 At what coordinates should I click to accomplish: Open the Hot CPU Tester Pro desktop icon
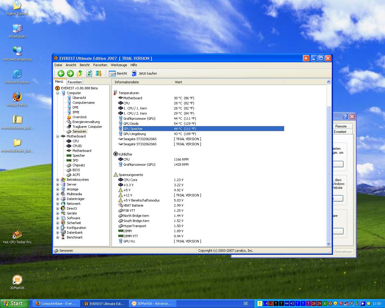[x=17, y=237]
